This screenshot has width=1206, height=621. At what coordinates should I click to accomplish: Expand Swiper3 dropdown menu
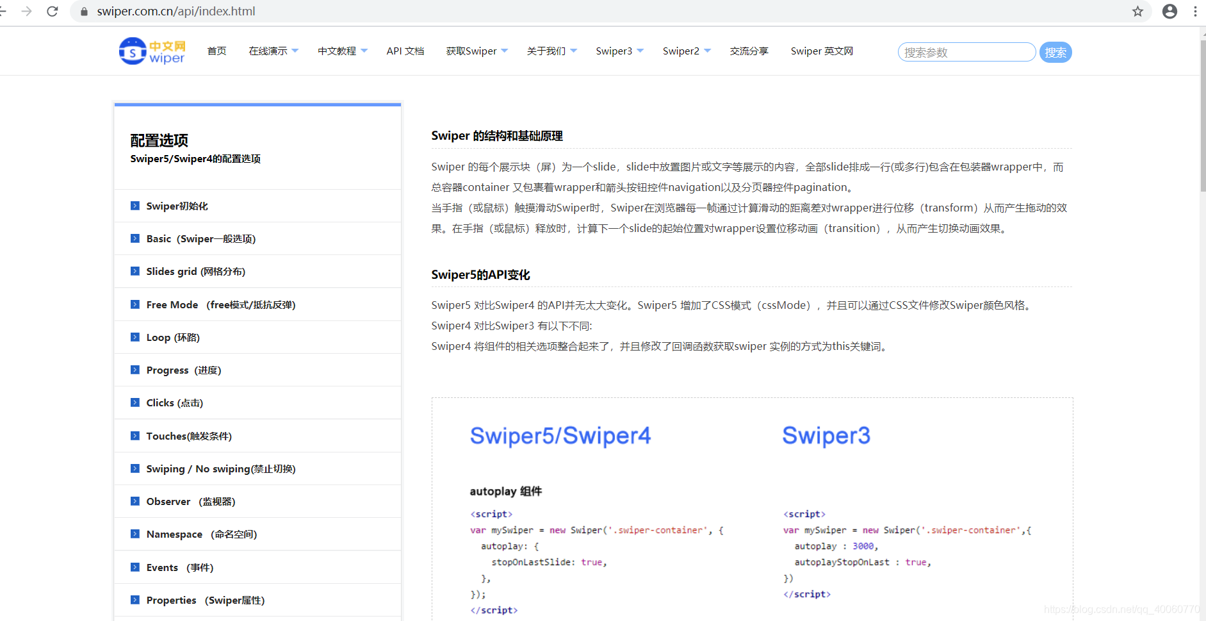(620, 51)
